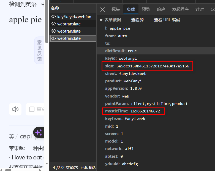
Task: Click the scroll-down arrow of the page scrollbar
Action: pyautogui.click(x=47, y=164)
